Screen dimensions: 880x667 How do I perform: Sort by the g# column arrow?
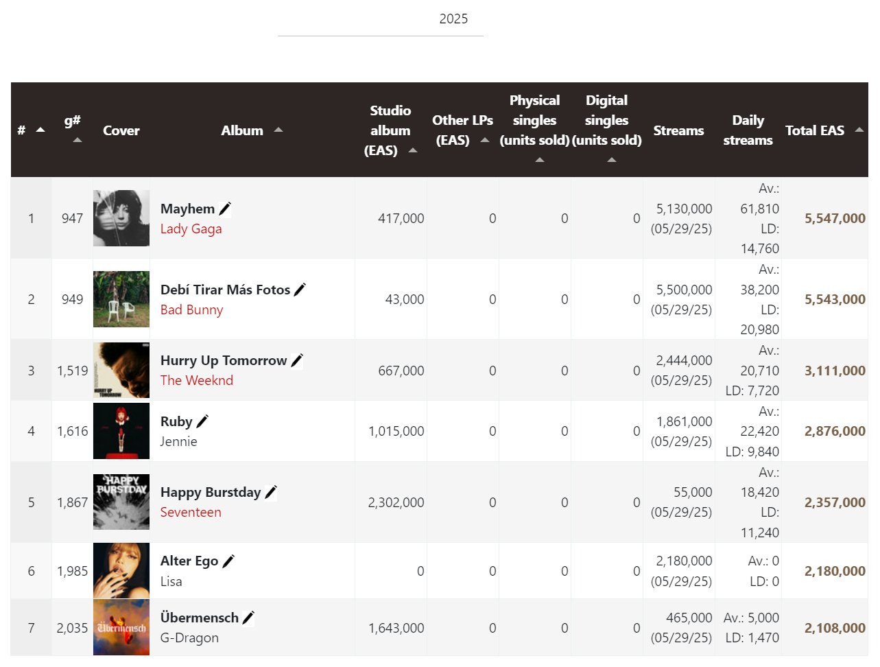click(78, 140)
